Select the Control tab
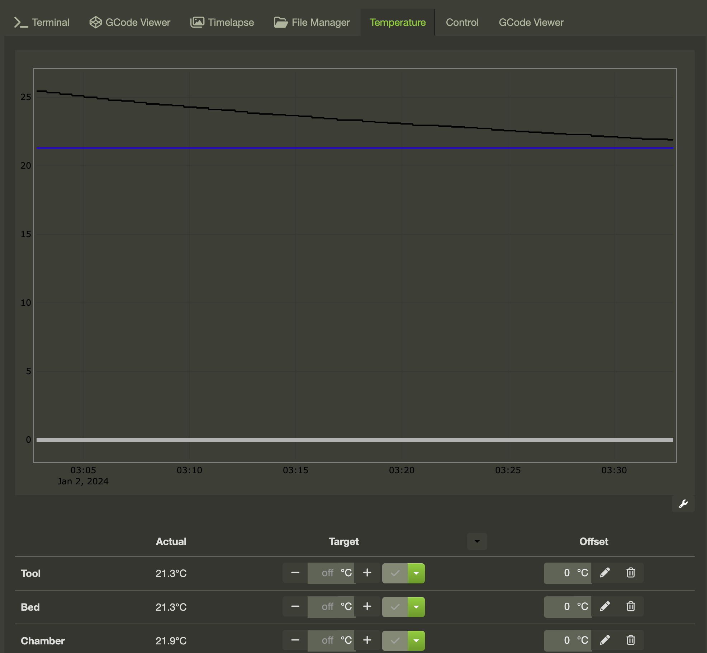The width and height of the screenshot is (707, 653). [x=462, y=22]
